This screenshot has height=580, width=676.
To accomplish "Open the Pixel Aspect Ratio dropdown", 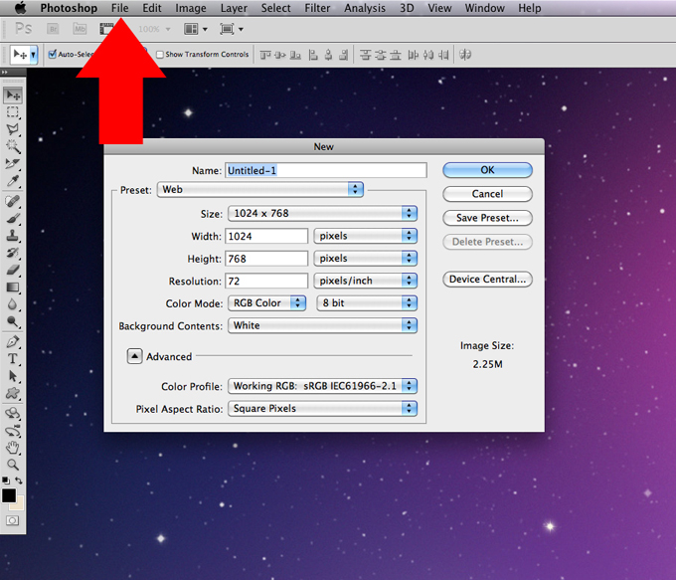I will [x=322, y=408].
